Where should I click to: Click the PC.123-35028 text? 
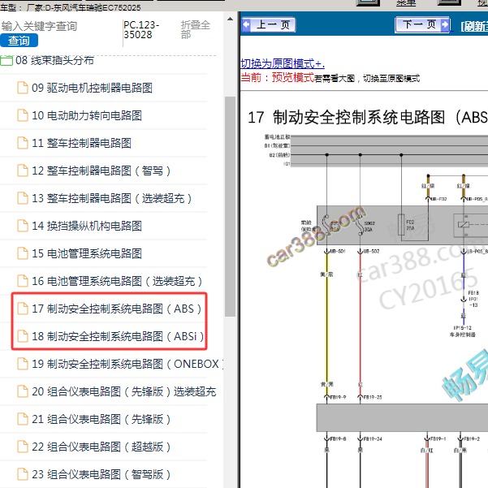pyautogui.click(x=141, y=29)
